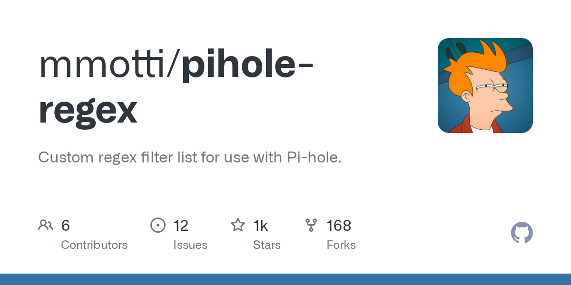Click the Contributors people icon
The width and height of the screenshot is (571, 285).
[46, 225]
